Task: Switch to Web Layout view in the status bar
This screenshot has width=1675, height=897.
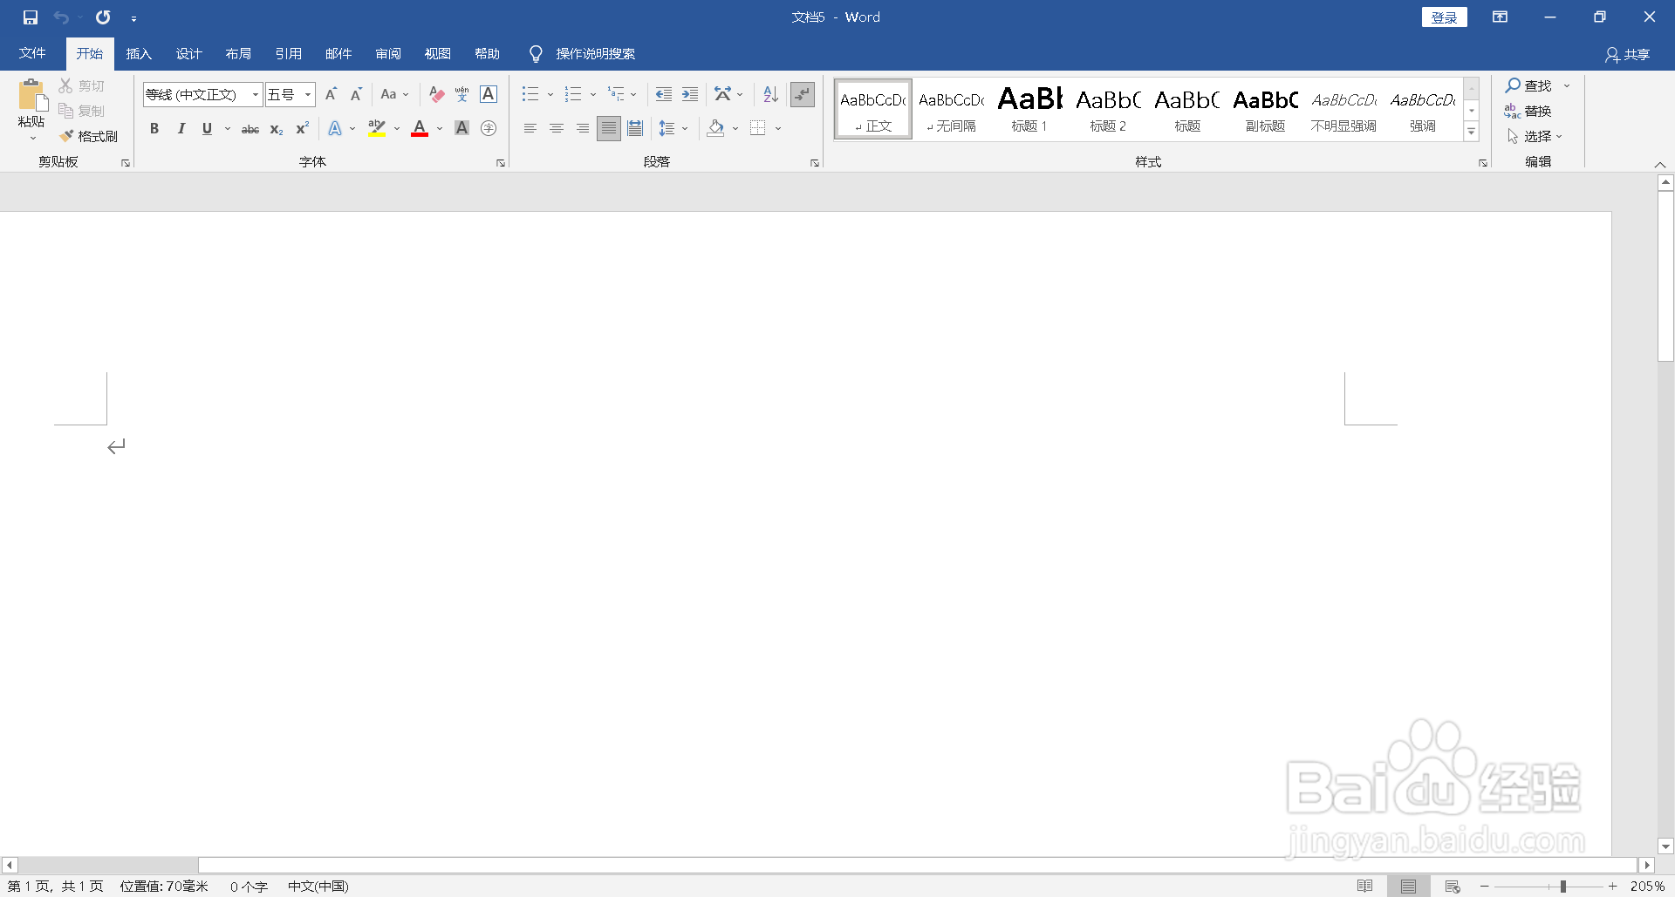Action: [x=1453, y=887]
